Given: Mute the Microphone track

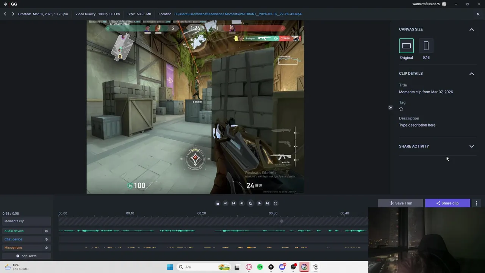Looking at the screenshot, I should [x=46, y=248].
